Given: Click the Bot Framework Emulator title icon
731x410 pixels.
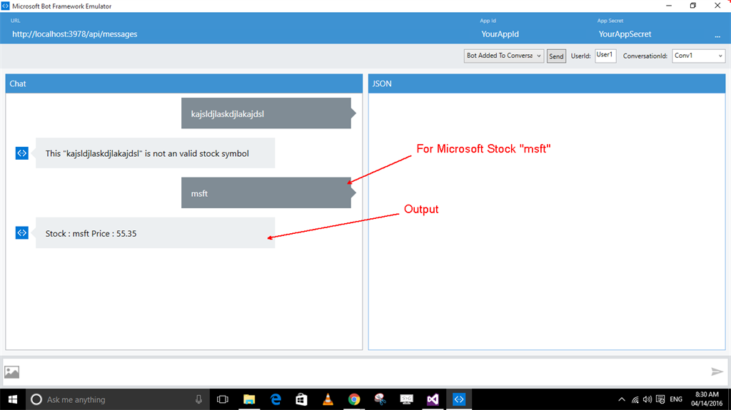Looking at the screenshot, I should click(x=6, y=6).
